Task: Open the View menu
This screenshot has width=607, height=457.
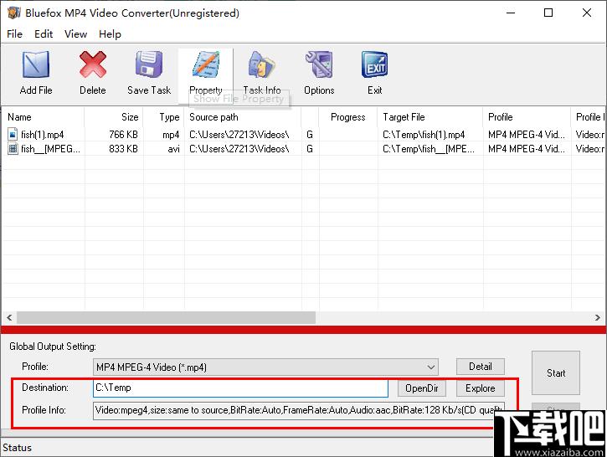Action: (75, 34)
